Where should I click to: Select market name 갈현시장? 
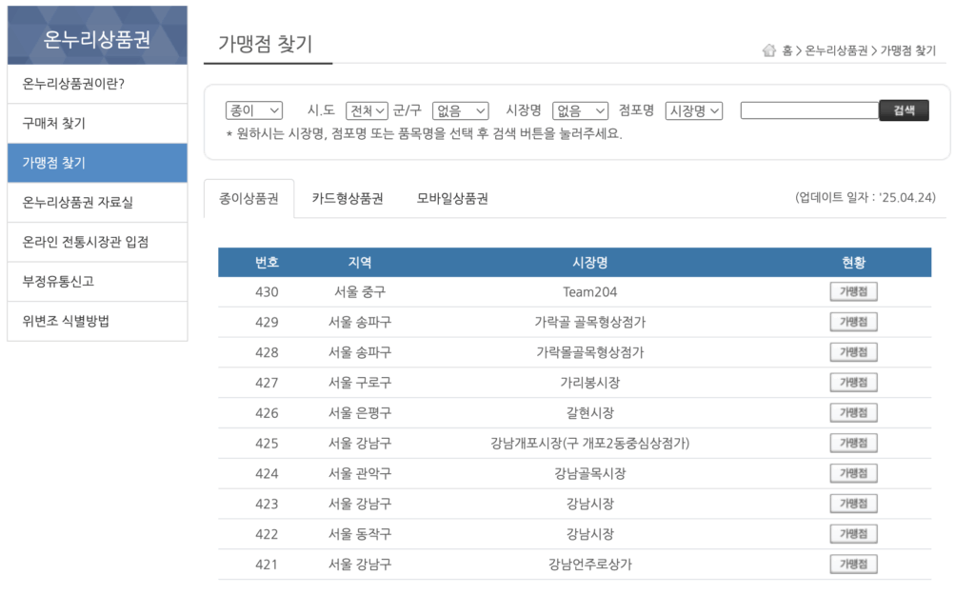(x=590, y=413)
